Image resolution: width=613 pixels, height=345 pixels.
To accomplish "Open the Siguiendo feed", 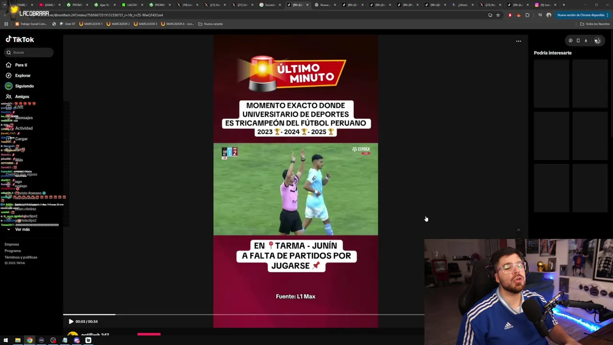I will [x=24, y=86].
